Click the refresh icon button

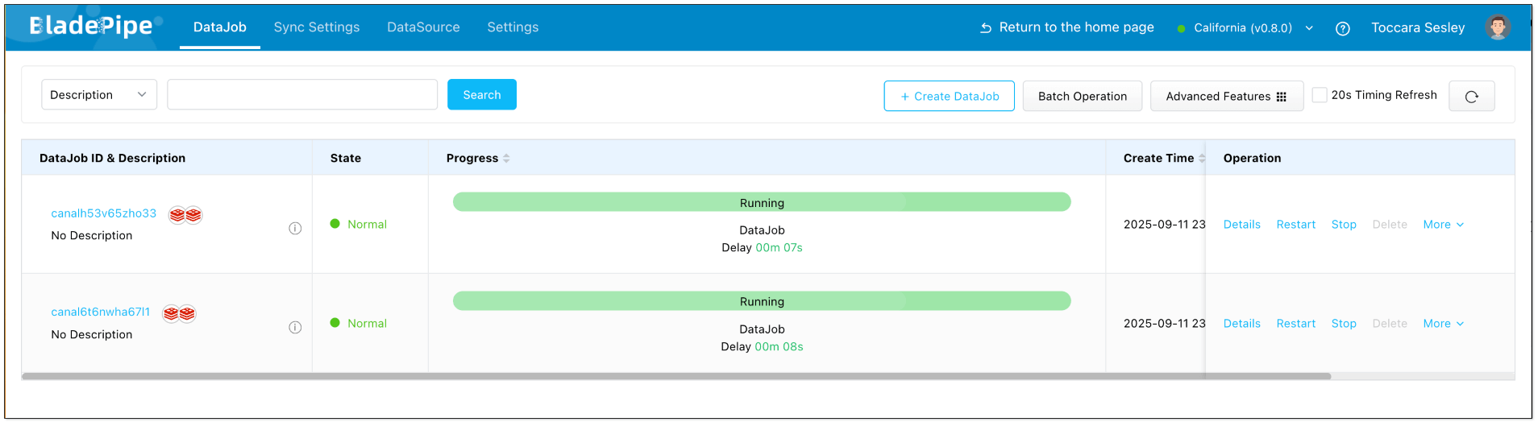(x=1471, y=97)
